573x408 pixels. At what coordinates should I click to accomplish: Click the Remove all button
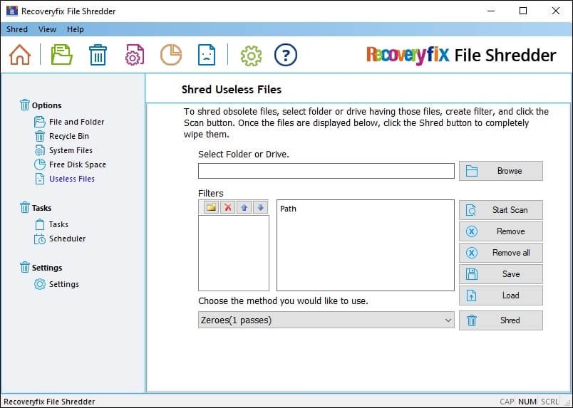coord(500,253)
